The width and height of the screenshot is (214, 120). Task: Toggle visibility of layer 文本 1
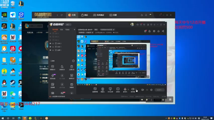50,47
